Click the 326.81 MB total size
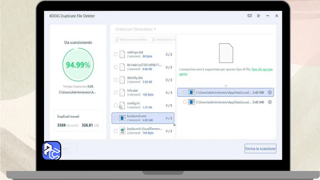The image size is (320, 180). pos(90,125)
